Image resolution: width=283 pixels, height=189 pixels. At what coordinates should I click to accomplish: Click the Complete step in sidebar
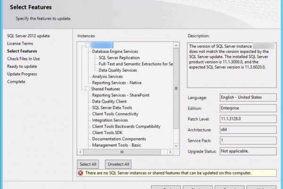16,82
